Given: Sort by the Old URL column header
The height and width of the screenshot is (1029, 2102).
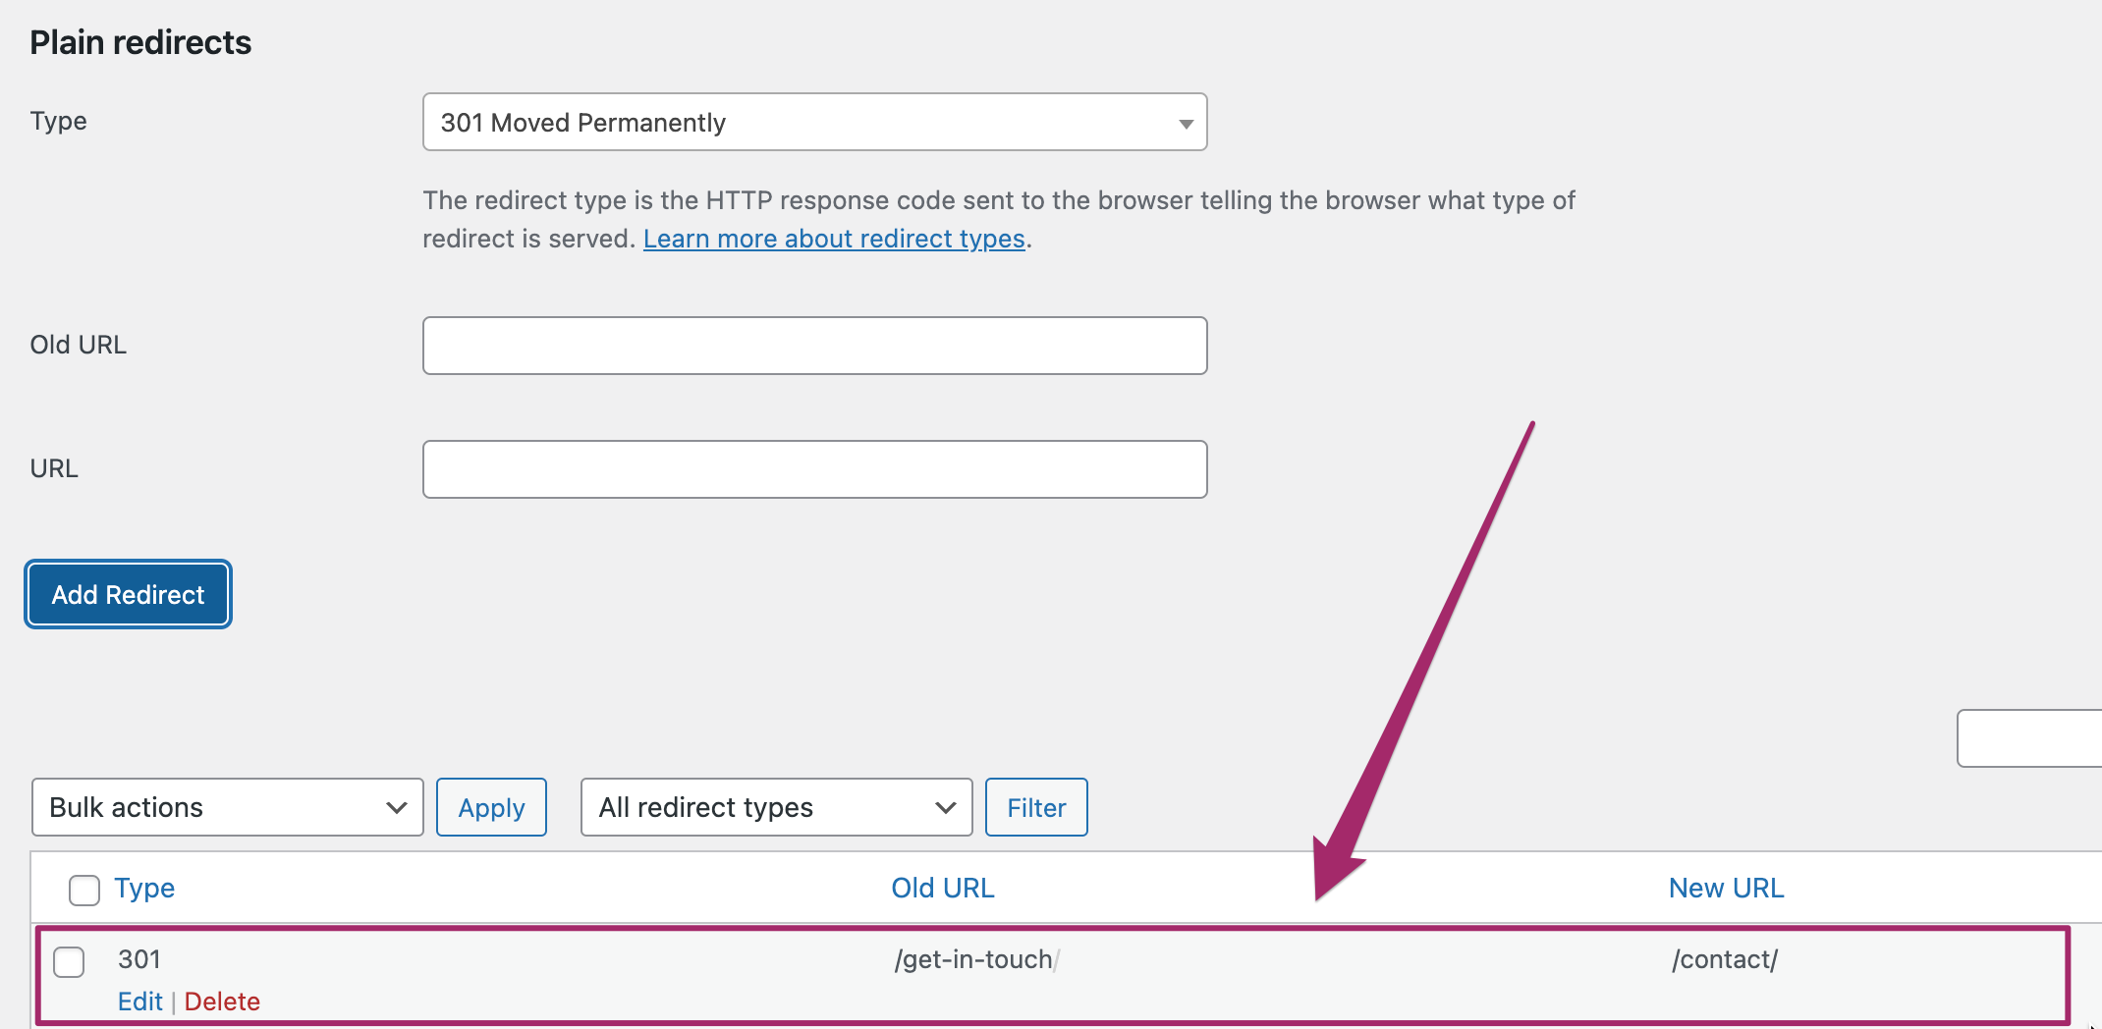Looking at the screenshot, I should click(942, 888).
